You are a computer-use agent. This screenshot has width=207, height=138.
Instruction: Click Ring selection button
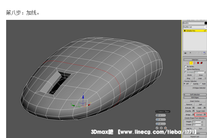point(188,78)
